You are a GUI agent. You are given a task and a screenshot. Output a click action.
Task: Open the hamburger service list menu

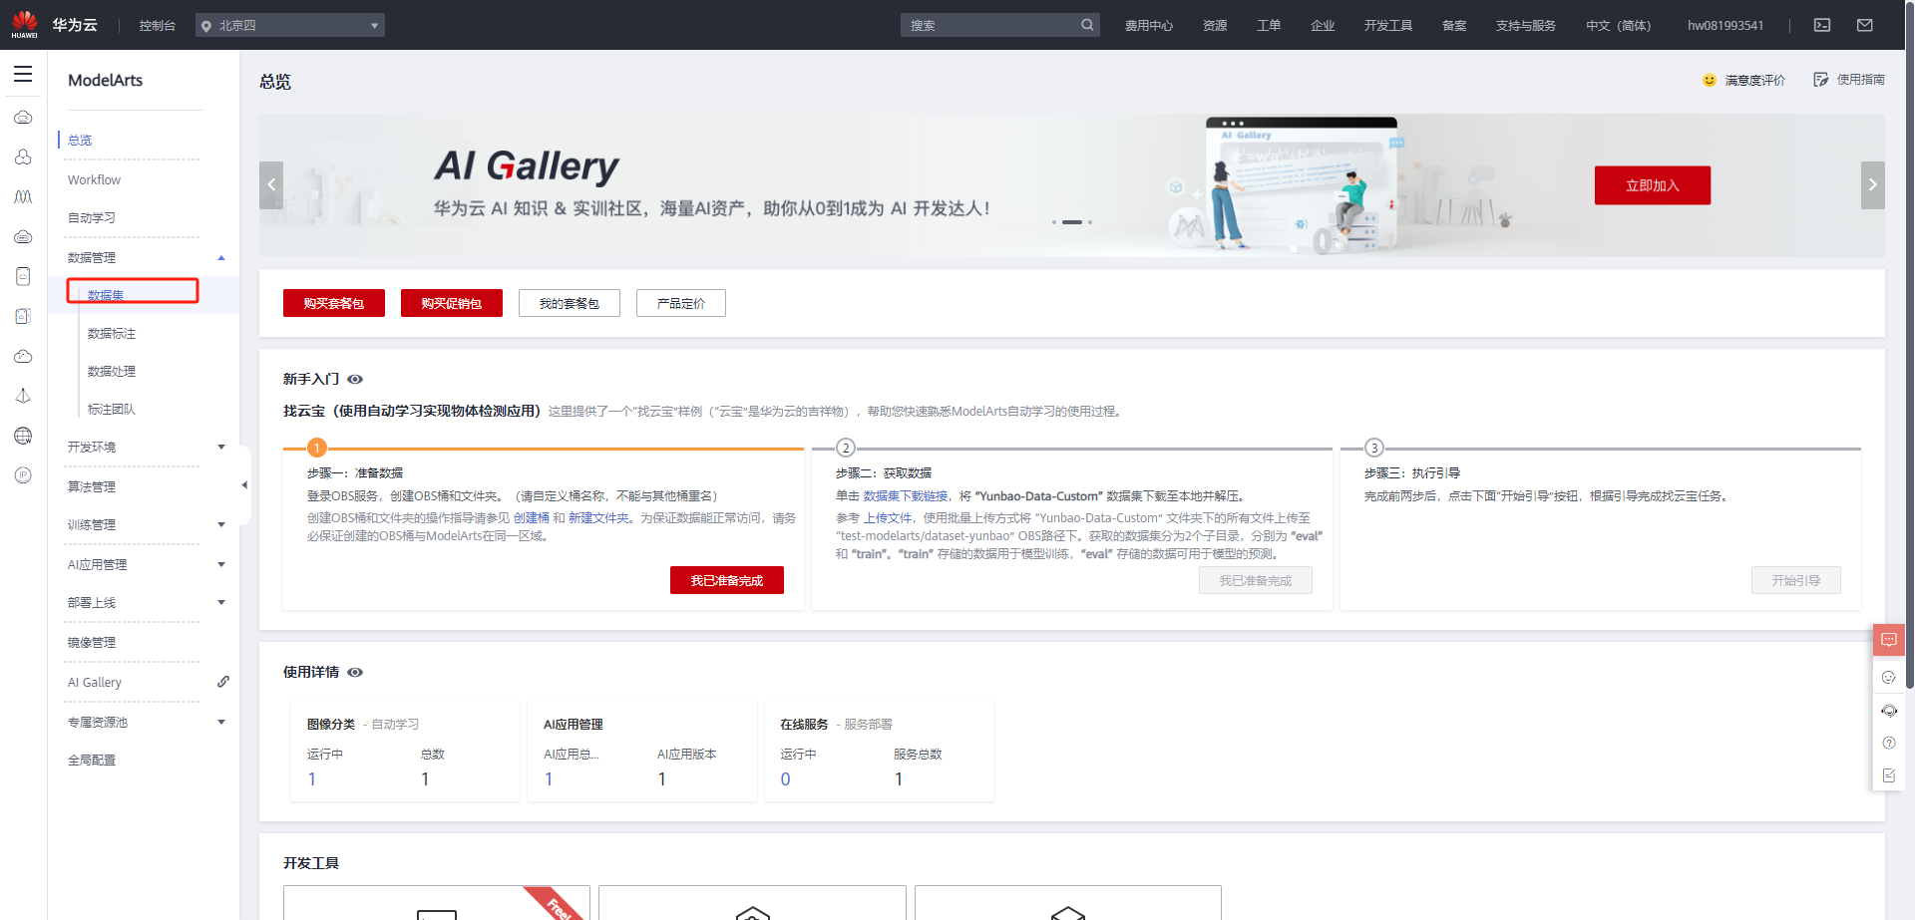23,74
